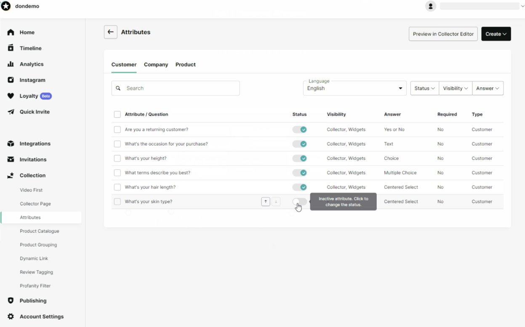
Task: Click "What's the occasion for your purchase?" text
Action: pos(166,144)
